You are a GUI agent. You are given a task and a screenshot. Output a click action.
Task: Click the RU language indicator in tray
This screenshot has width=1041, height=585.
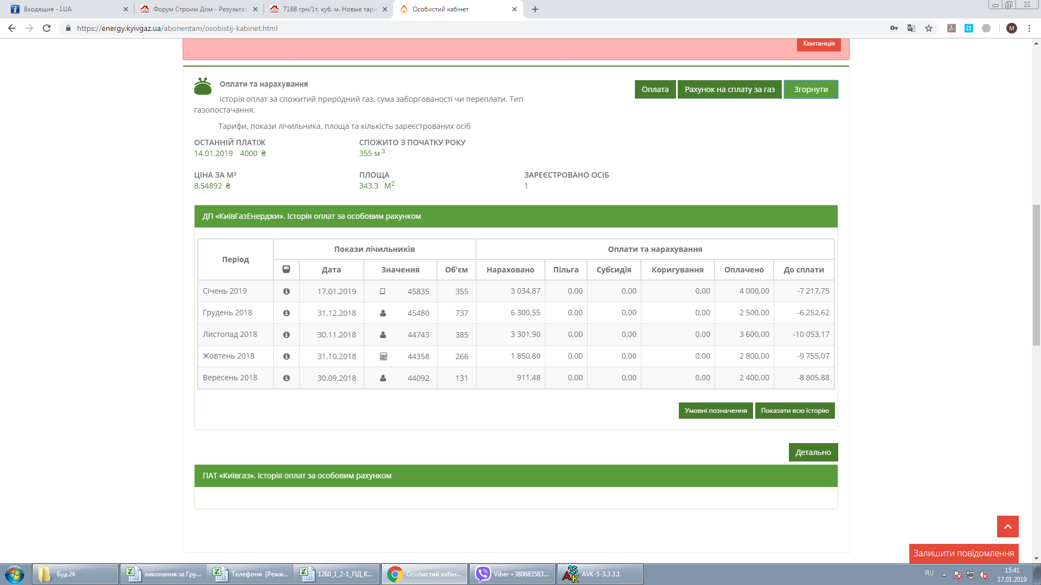coord(929,573)
